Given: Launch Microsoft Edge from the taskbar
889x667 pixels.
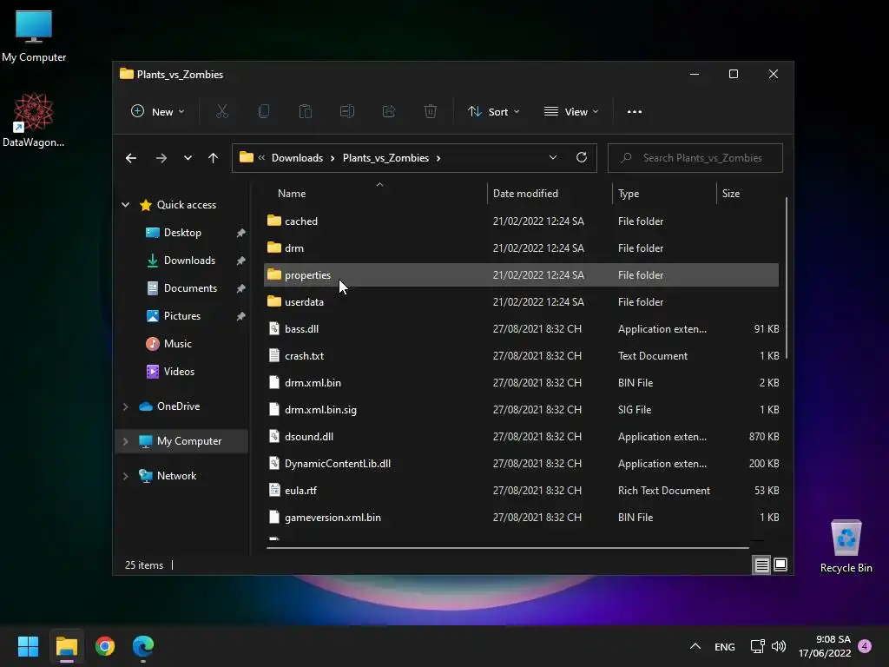Looking at the screenshot, I should 143,646.
